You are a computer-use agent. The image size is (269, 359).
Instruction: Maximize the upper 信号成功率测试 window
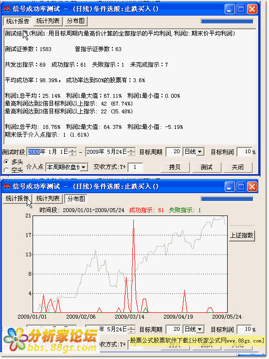click(x=241, y=9)
